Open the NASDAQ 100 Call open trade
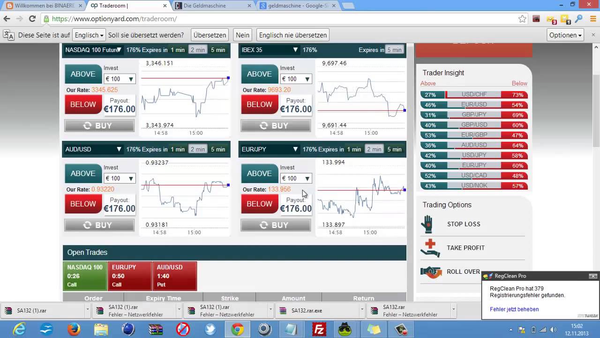 click(85, 276)
